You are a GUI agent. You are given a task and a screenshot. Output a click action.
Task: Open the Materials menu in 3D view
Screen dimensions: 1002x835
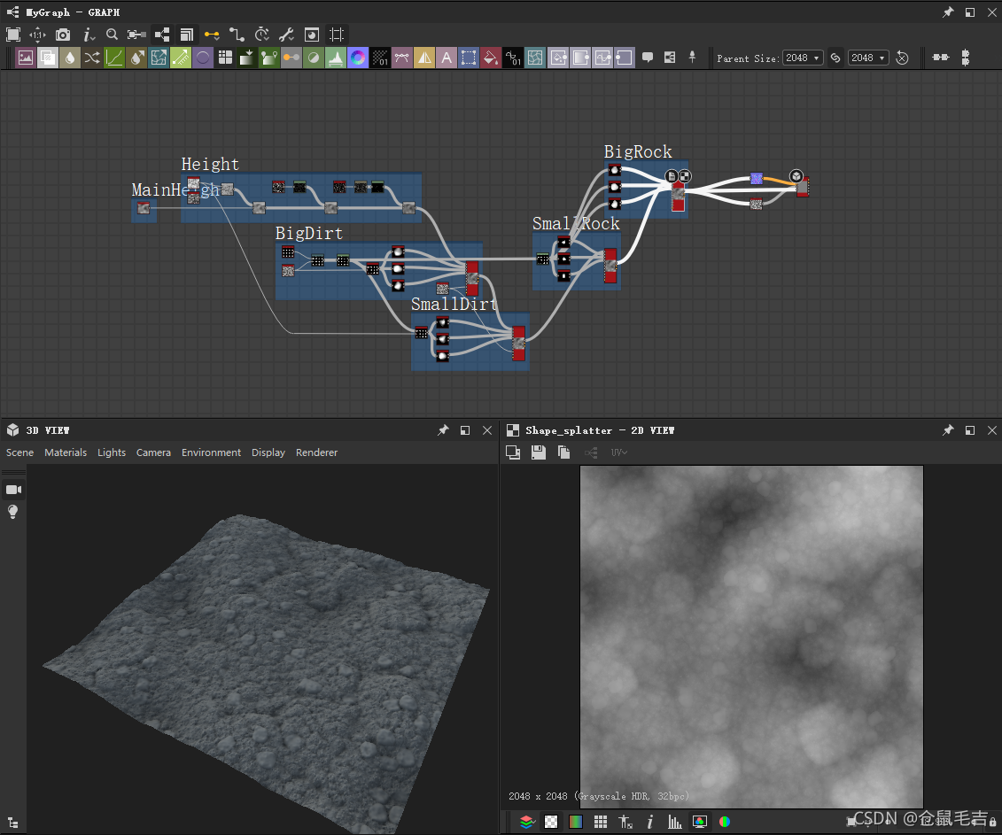click(66, 452)
